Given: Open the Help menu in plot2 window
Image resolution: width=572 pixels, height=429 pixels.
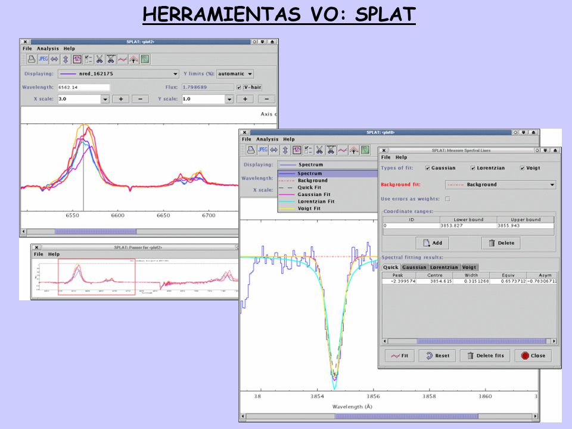Looking at the screenshot, I should tap(69, 48).
